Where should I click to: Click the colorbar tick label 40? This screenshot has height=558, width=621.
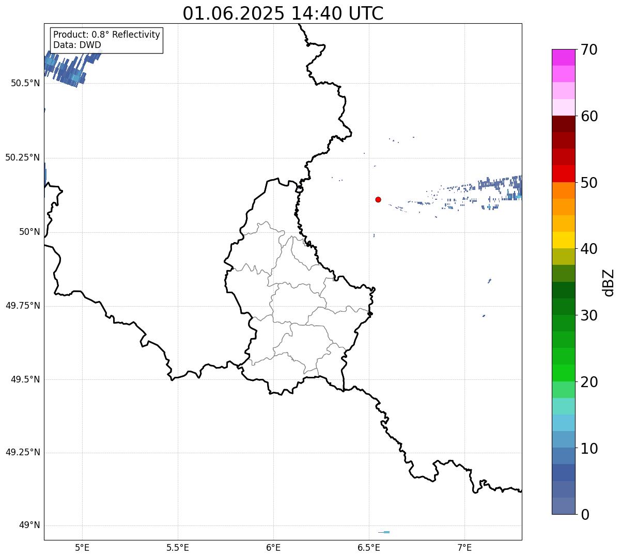(x=589, y=249)
